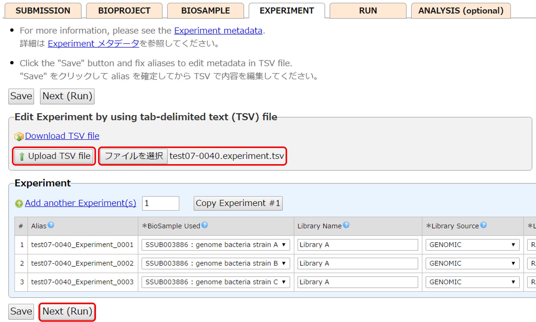This screenshot has width=536, height=322.
Task: Open BioSample dropdown for Experiment_0001
Action: (216, 245)
